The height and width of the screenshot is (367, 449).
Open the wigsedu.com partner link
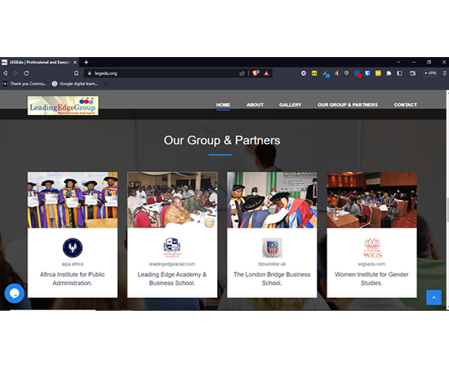click(x=371, y=264)
